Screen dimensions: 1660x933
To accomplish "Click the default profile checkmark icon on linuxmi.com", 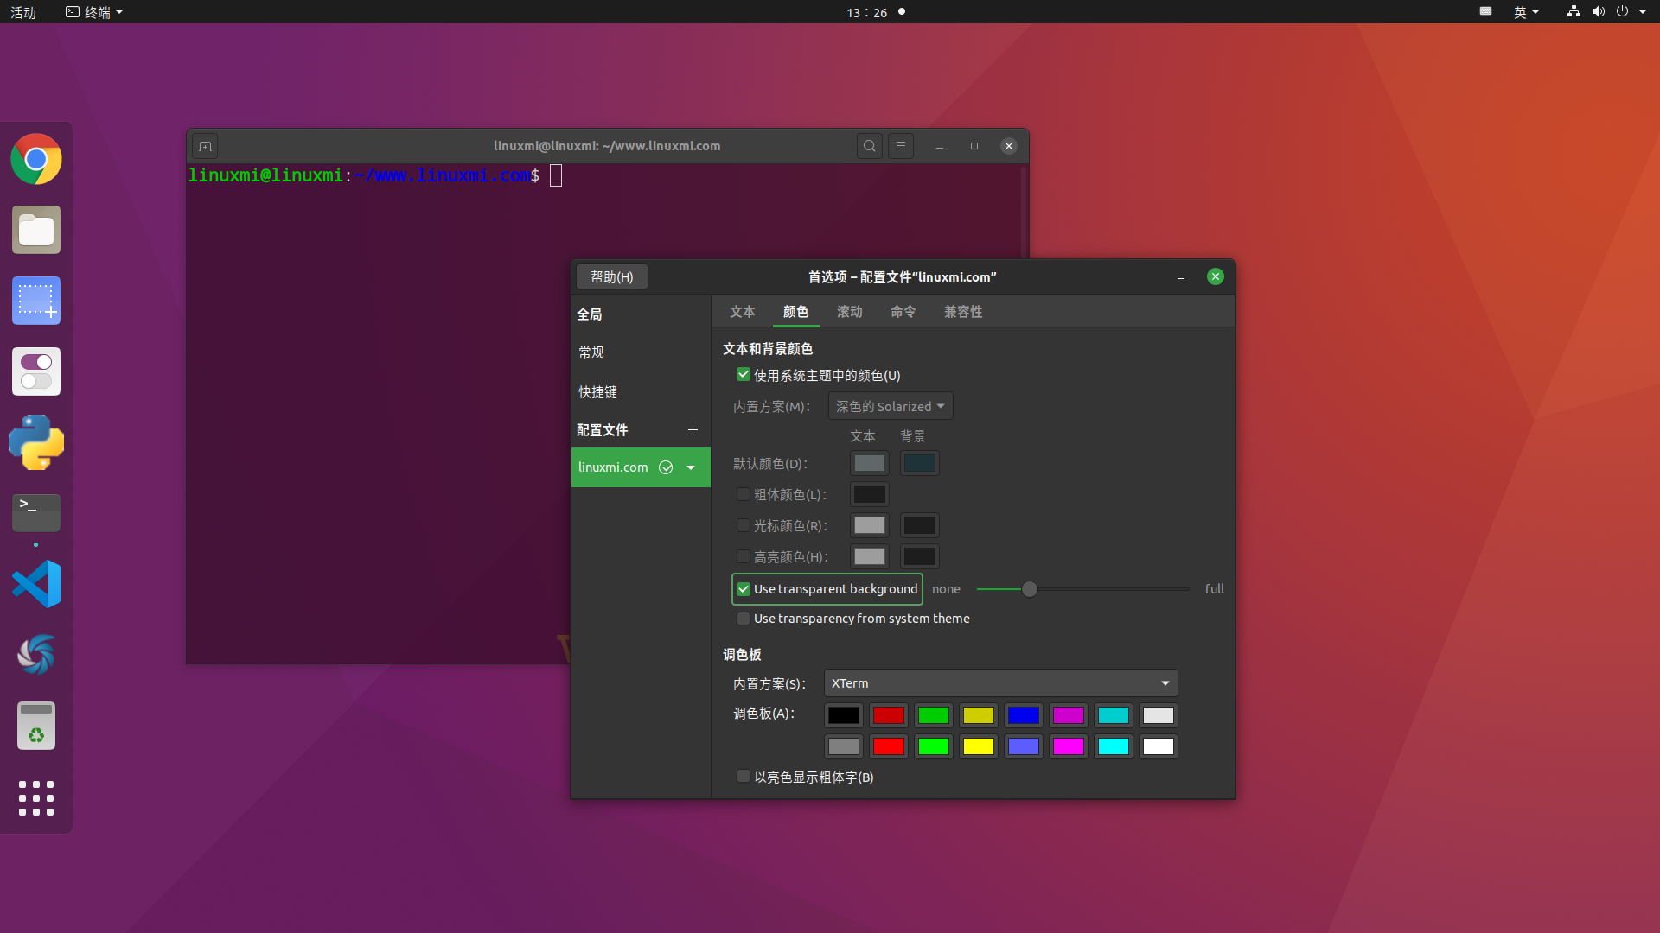I will [666, 467].
